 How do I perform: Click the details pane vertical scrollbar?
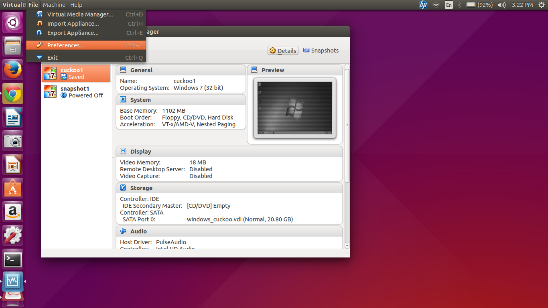tap(347, 156)
